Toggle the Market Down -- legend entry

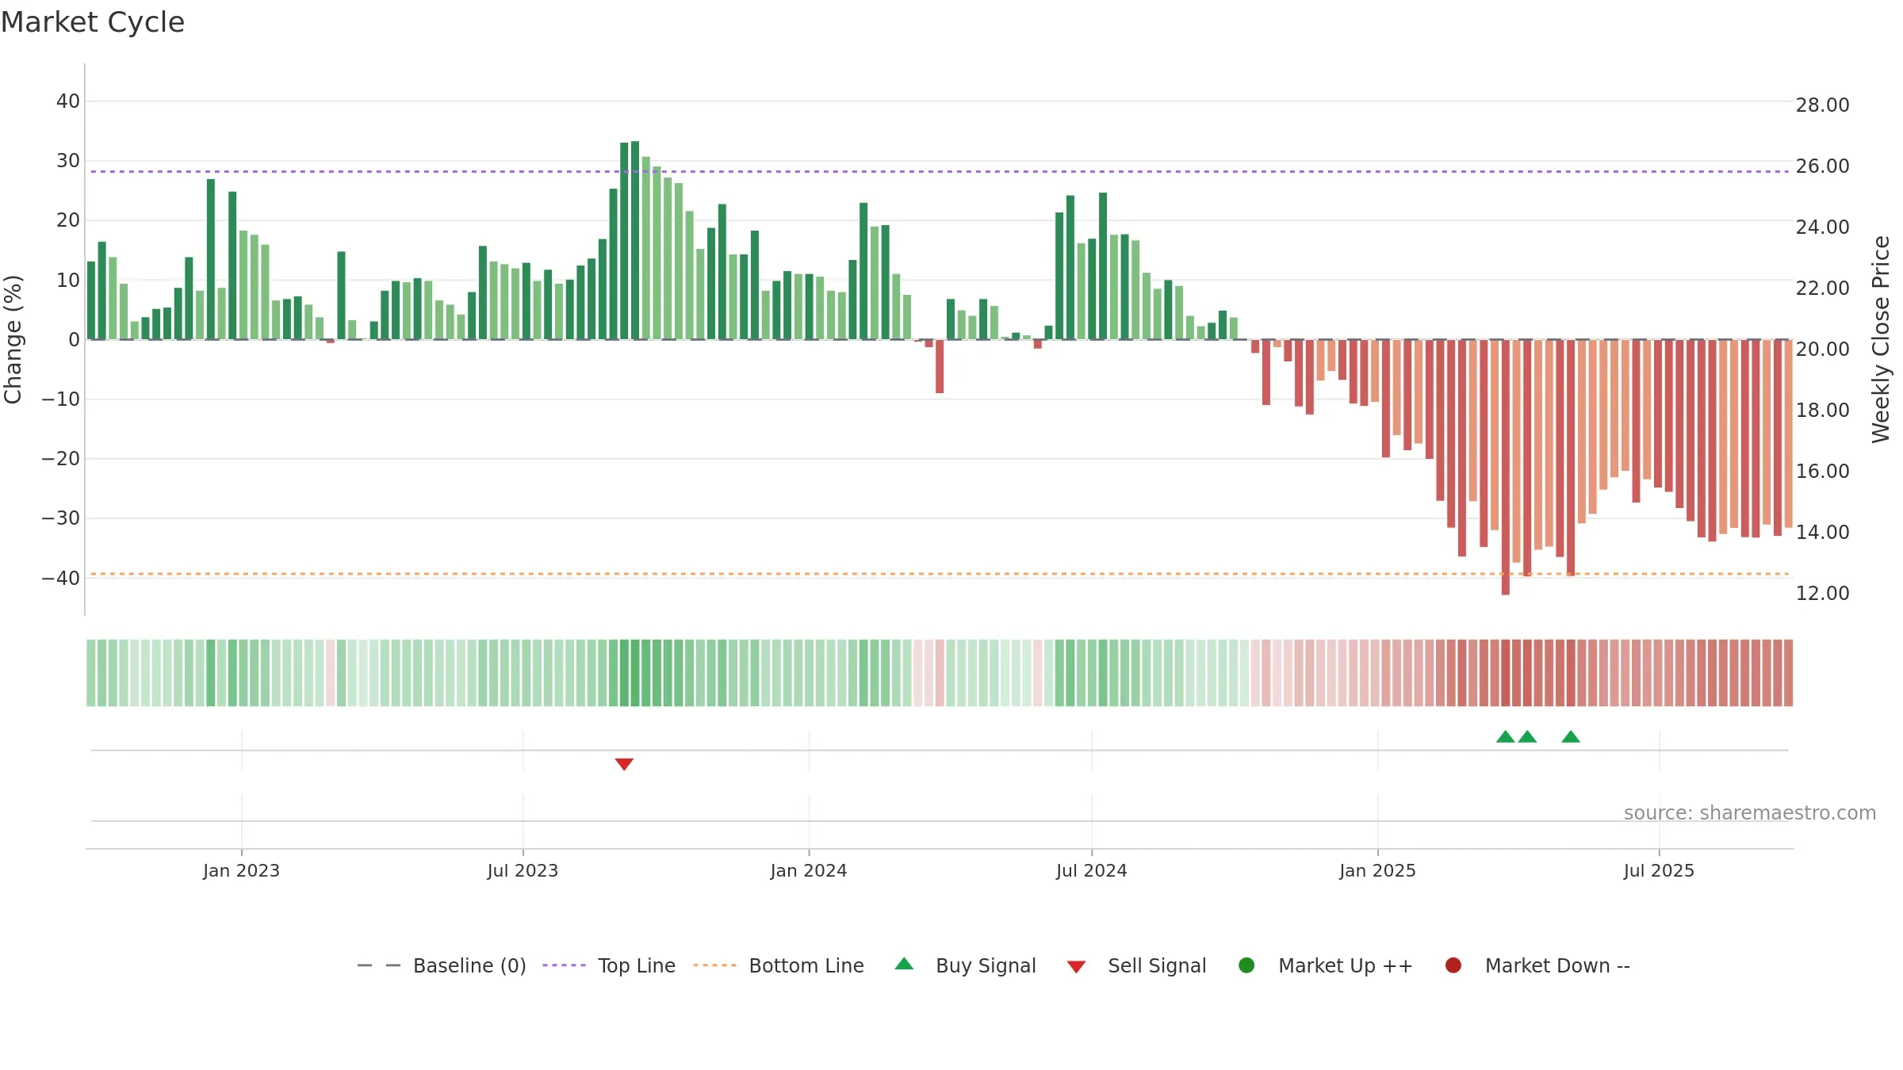click(1537, 965)
